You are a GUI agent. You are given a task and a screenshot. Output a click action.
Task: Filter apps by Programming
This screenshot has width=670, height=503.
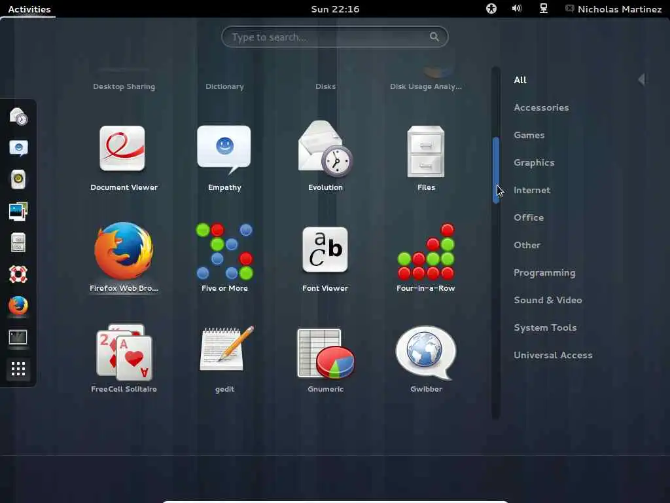pos(544,272)
